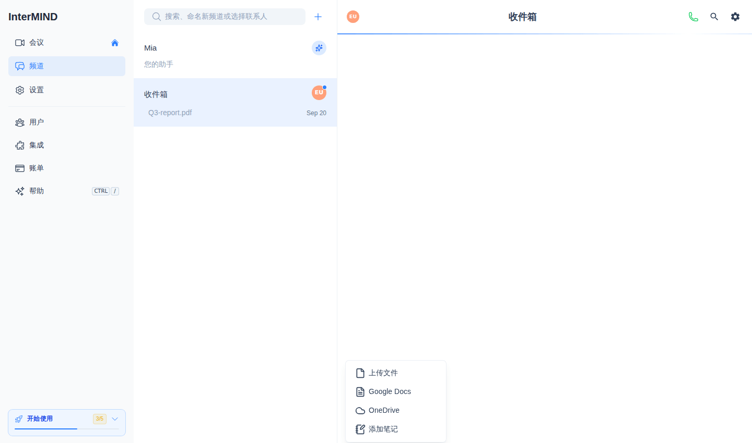Open the Q3-report.pdf message preview
Viewport: 752px width, 443px height.
pos(170,113)
